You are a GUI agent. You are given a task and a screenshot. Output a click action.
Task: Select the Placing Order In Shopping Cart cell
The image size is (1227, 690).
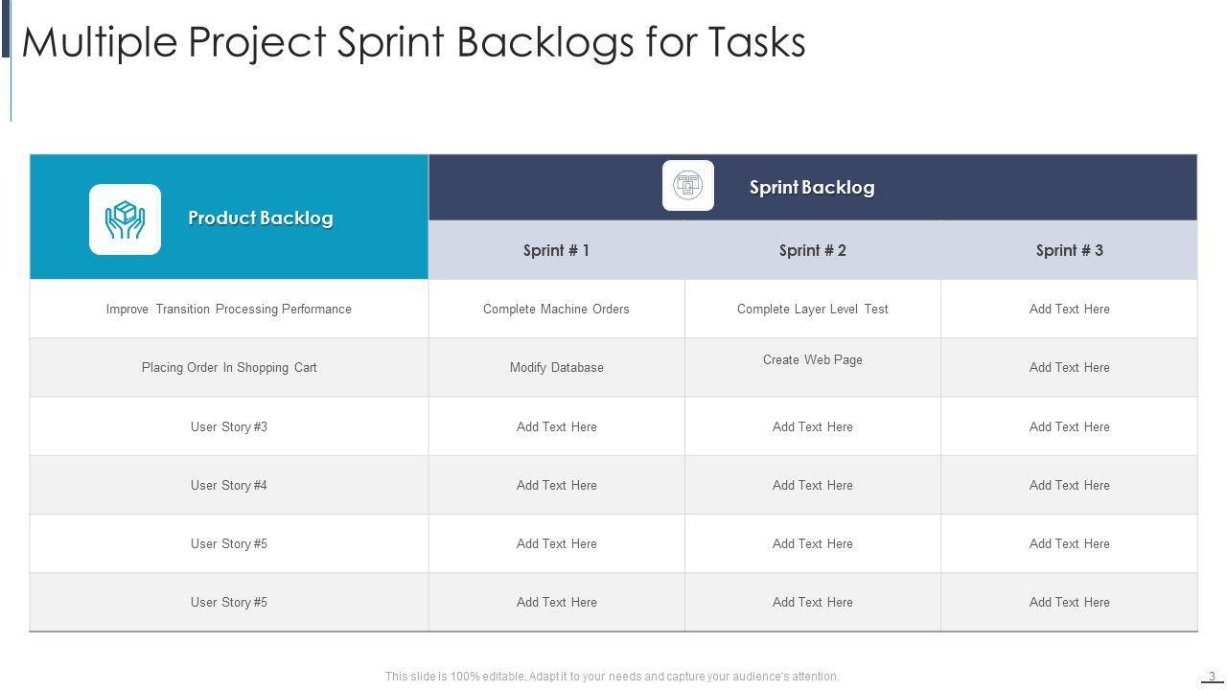tap(229, 368)
